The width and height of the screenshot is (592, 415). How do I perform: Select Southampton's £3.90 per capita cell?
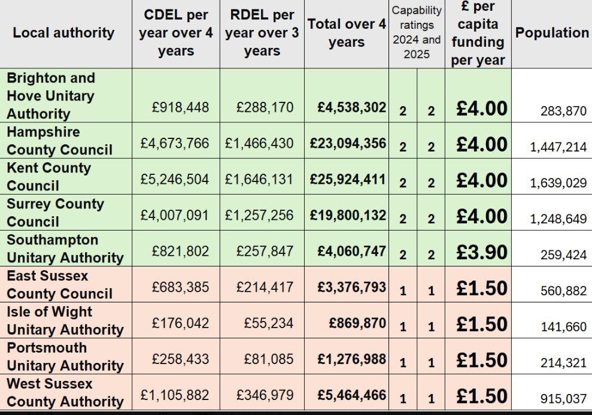coord(482,252)
